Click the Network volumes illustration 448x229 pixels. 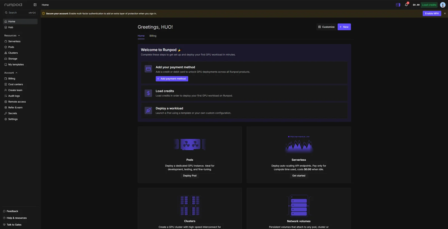(299, 206)
